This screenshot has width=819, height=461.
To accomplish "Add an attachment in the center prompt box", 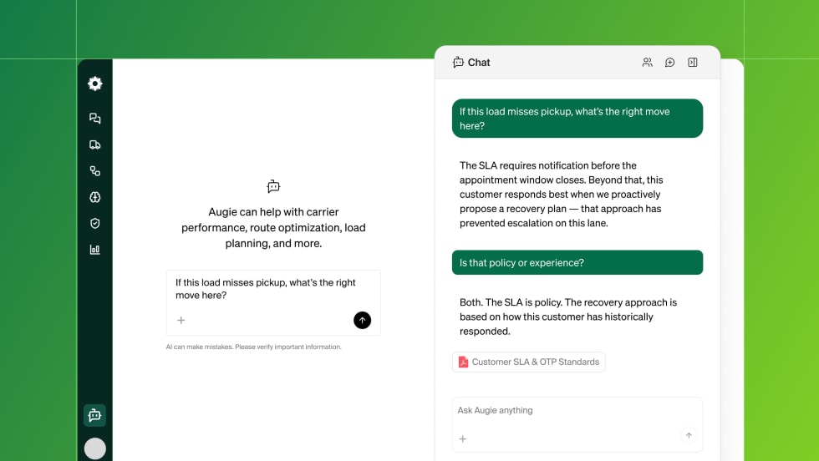I will pyautogui.click(x=181, y=320).
